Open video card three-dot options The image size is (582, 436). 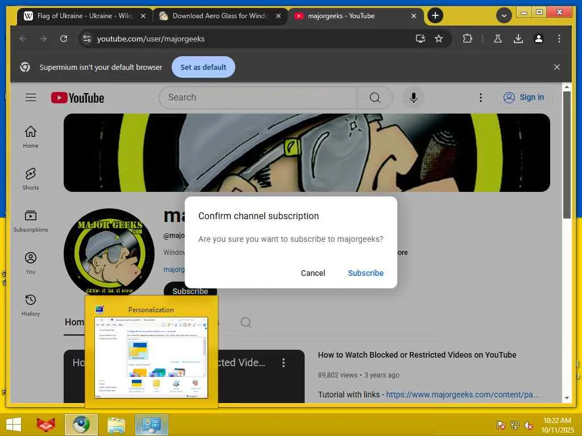point(284,363)
